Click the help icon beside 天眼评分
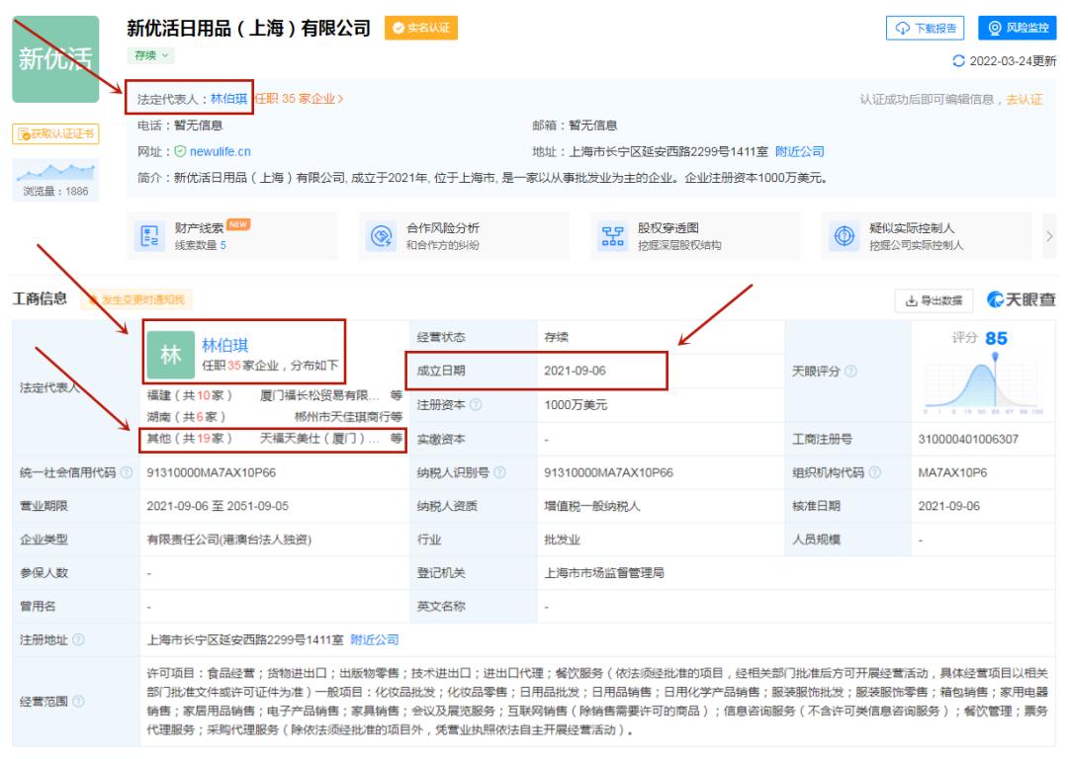The height and width of the screenshot is (759, 1068). tap(850, 372)
